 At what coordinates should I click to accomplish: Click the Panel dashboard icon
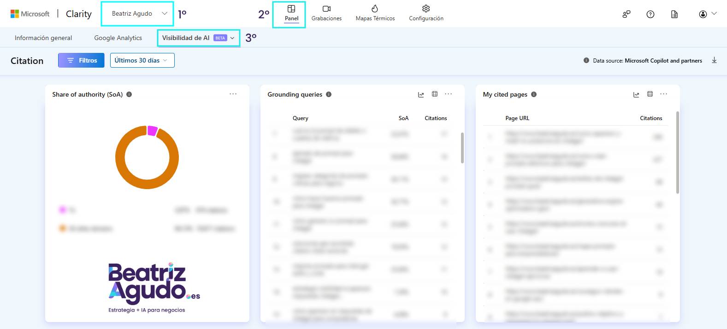pyautogui.click(x=291, y=9)
